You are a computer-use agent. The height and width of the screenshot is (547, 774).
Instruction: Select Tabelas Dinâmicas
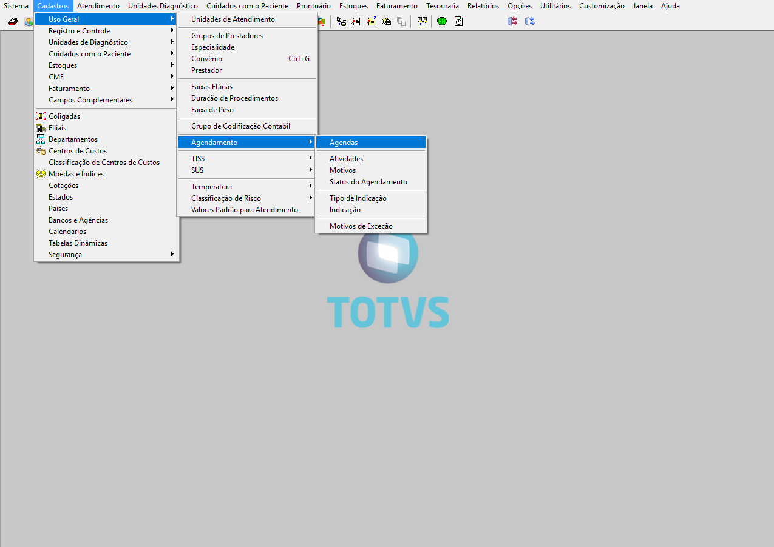(107, 243)
